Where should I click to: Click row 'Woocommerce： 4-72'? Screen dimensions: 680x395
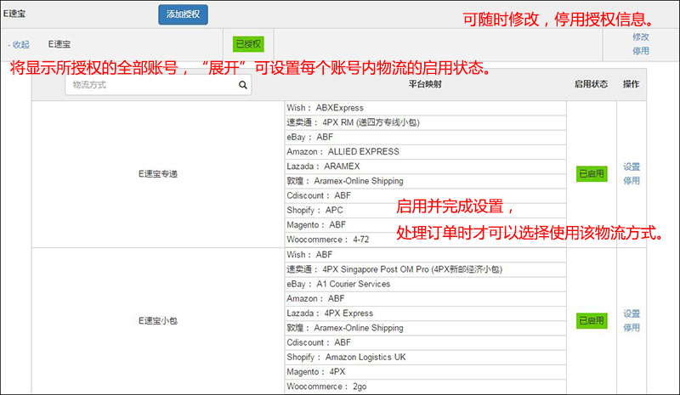(426, 240)
